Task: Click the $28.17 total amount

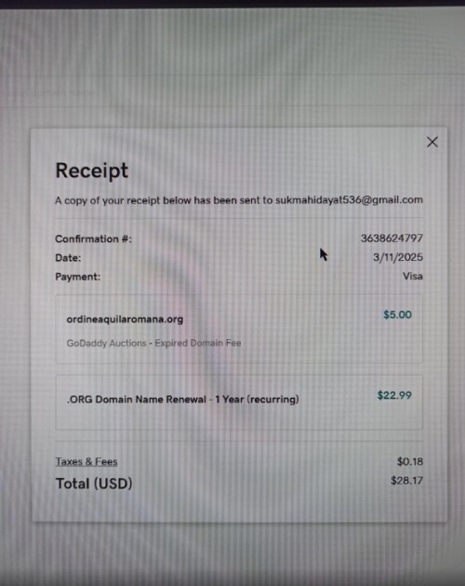Action: (406, 480)
